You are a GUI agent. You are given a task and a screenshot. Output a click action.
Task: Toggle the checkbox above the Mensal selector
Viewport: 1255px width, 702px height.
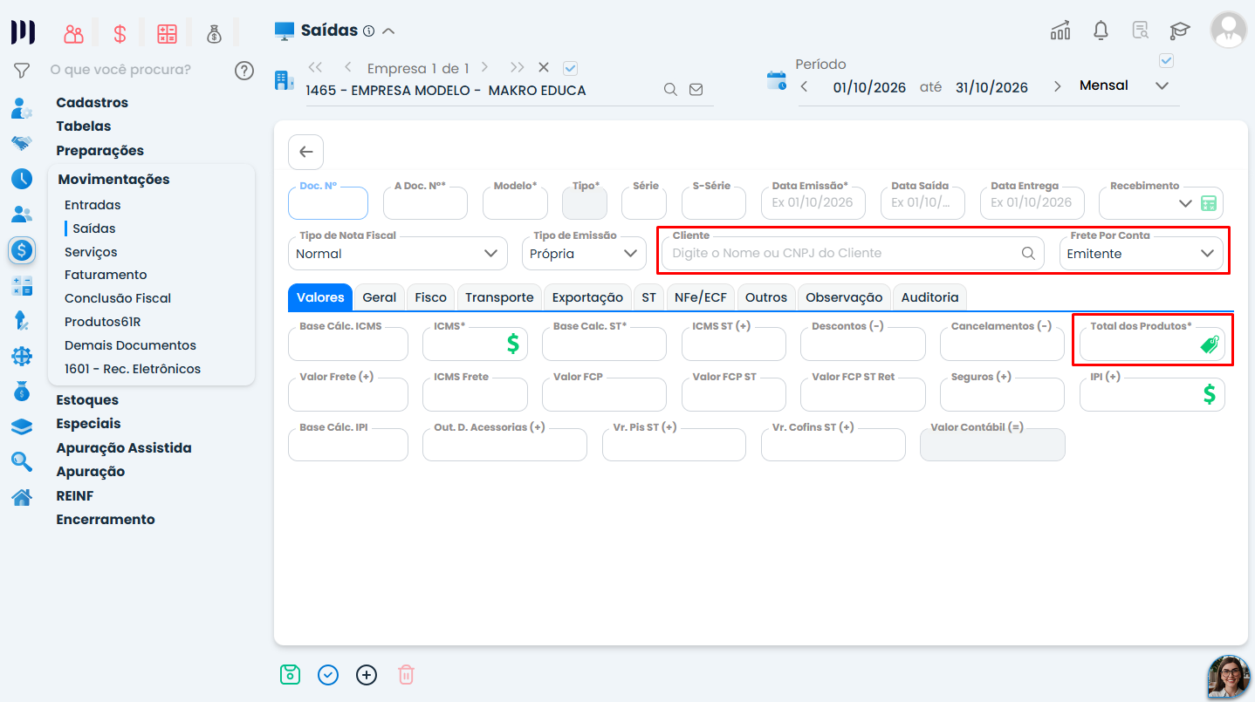click(x=1166, y=60)
